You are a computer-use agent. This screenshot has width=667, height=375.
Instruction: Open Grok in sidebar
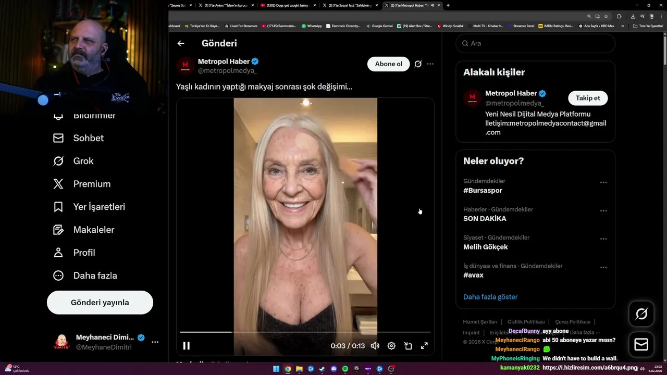click(x=73, y=161)
